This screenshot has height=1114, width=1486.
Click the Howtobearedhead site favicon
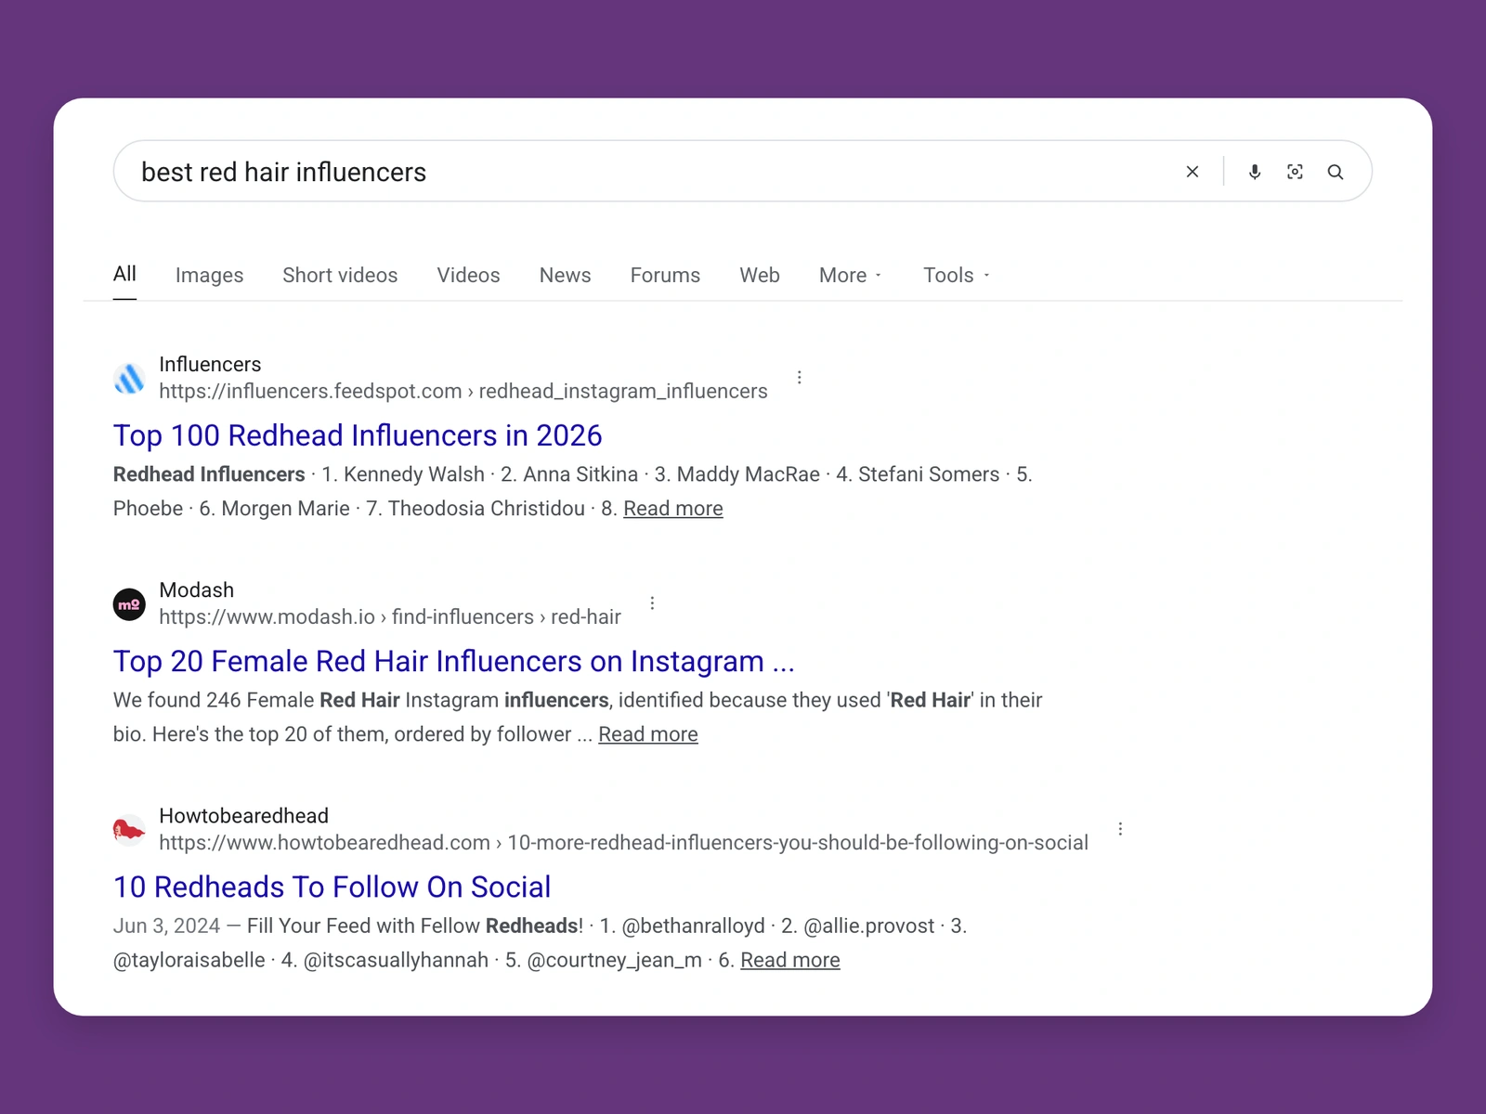pos(129,829)
